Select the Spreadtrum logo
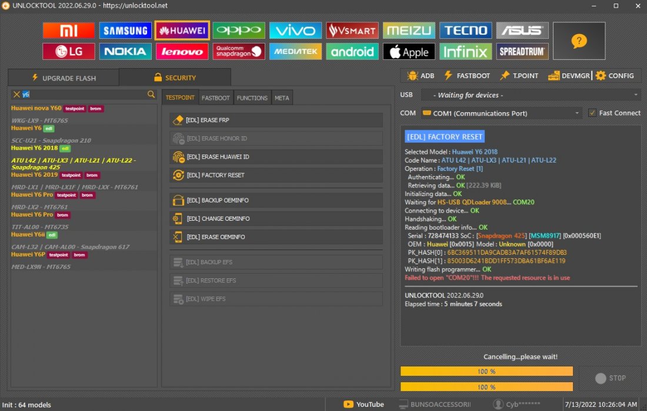 (x=522, y=52)
